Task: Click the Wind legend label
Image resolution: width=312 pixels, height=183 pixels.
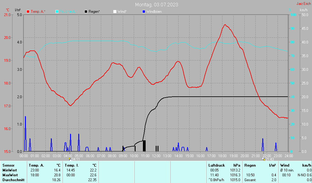Action: [x=122, y=12]
